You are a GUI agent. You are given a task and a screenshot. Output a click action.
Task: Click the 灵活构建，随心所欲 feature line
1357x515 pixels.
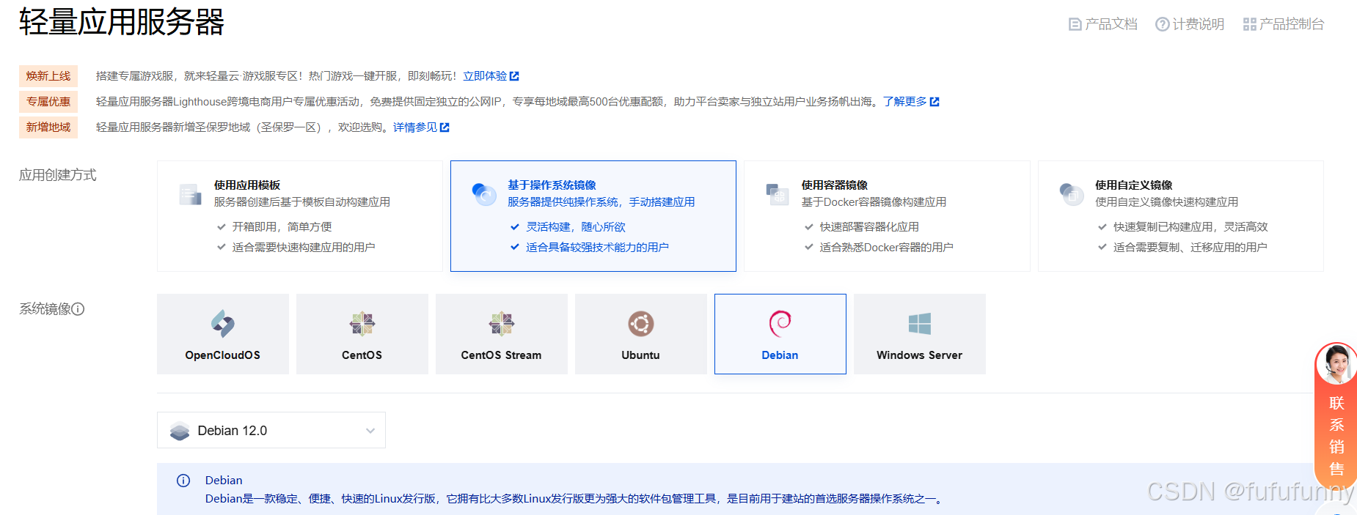(576, 227)
